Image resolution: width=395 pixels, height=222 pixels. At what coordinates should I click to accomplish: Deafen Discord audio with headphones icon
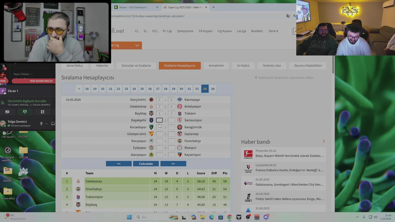click(53, 124)
